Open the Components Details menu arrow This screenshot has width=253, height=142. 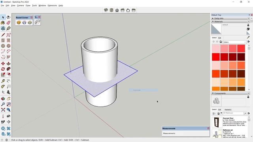pos(249,113)
